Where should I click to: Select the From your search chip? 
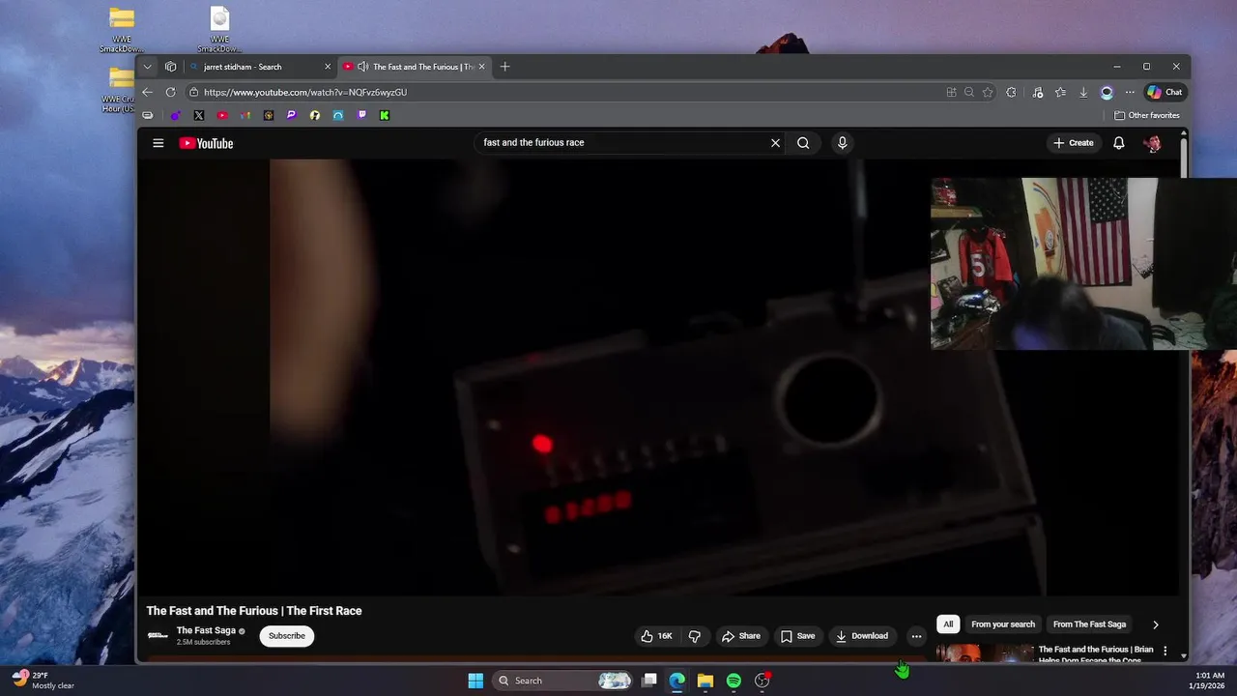(1003, 624)
